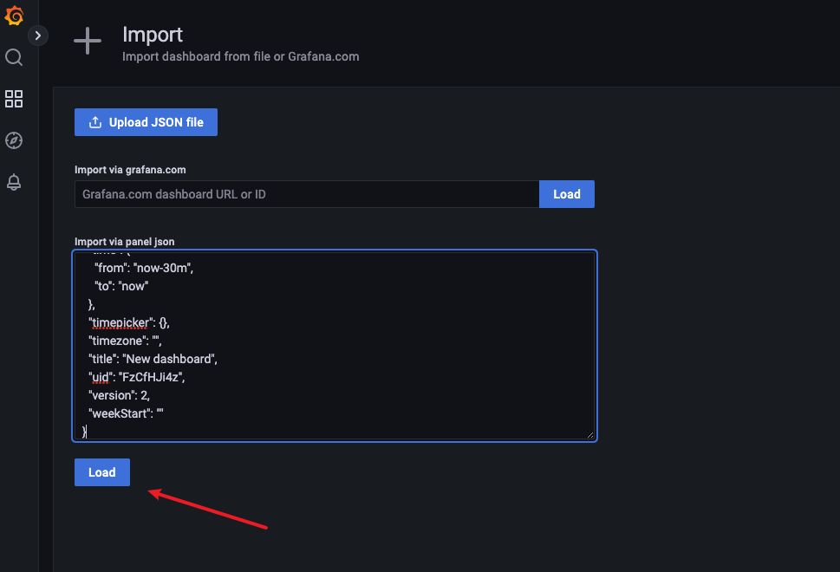Click the "uid": "FzCfHJi4z" line
Screen dimensions: 840x572
coord(137,377)
